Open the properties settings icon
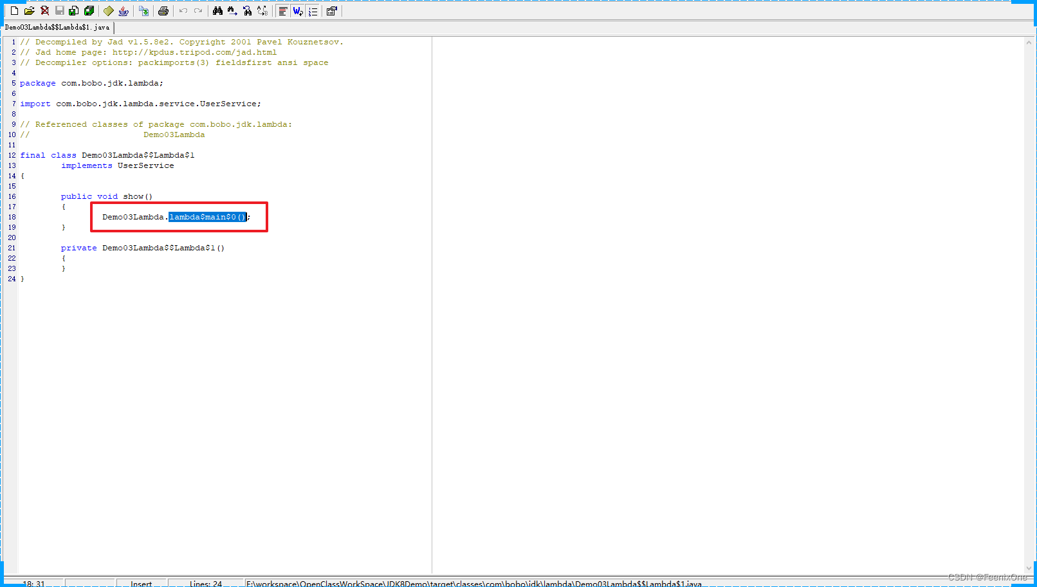The width and height of the screenshot is (1037, 587). (x=332, y=11)
